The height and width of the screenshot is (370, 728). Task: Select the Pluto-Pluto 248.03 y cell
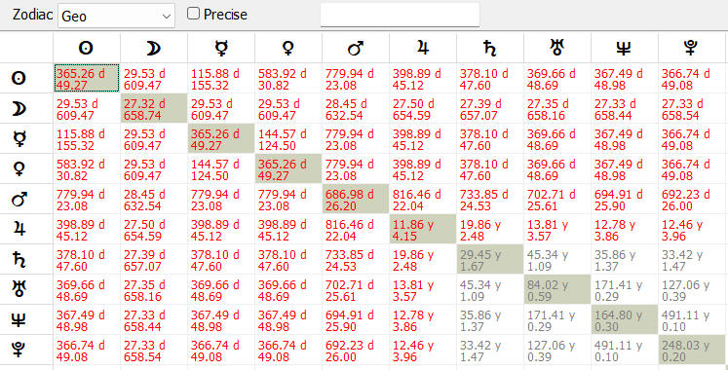pyautogui.click(x=692, y=350)
